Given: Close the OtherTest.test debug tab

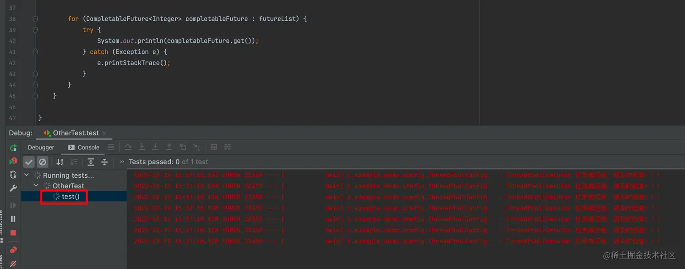Looking at the screenshot, I should [x=105, y=133].
